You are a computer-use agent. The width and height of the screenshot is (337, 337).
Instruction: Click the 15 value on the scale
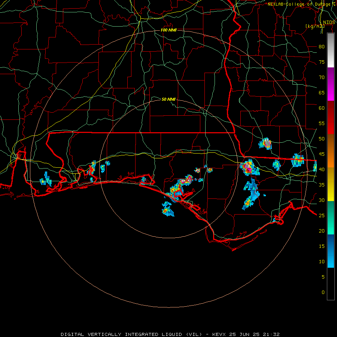(x=322, y=246)
